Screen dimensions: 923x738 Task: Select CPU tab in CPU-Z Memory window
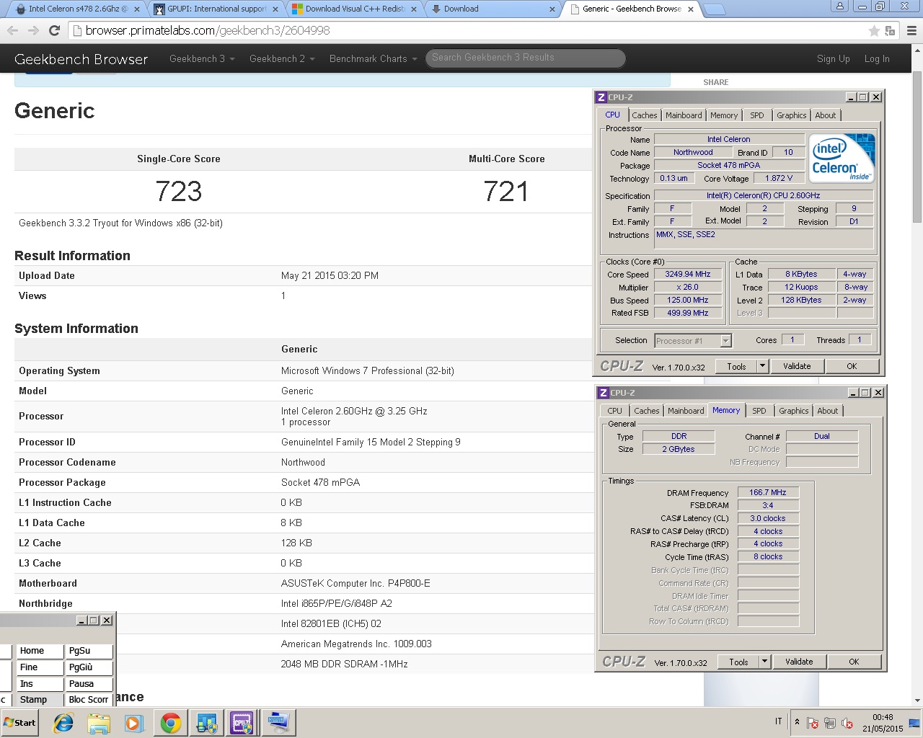click(x=615, y=411)
